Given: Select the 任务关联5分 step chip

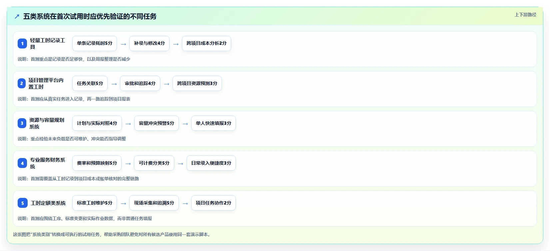Looking at the screenshot, I should click(x=90, y=83).
